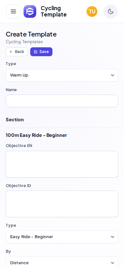Screen dimensions: 124x268
Task: Open the template Type dropdown showing Warm Up
Action: click(x=62, y=75)
